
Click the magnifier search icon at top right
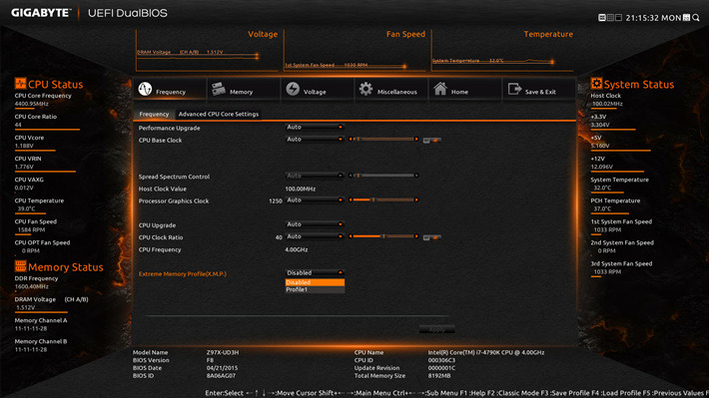coord(696,18)
